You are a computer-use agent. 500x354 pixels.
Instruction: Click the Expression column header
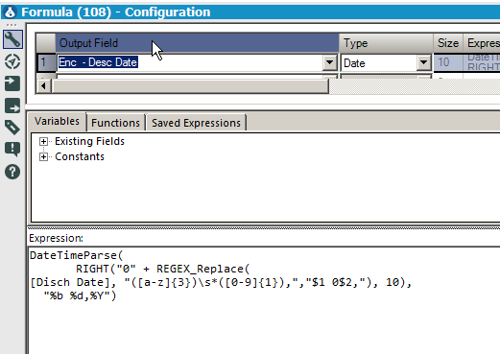pos(482,43)
